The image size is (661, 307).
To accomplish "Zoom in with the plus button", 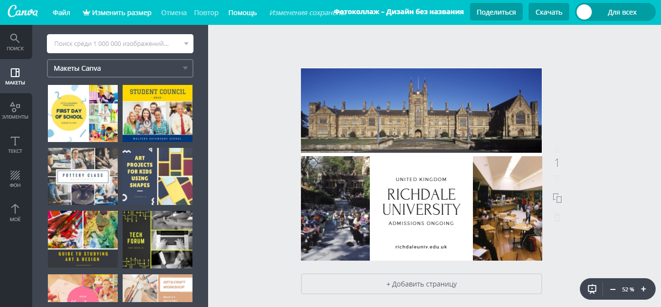I will [643, 289].
